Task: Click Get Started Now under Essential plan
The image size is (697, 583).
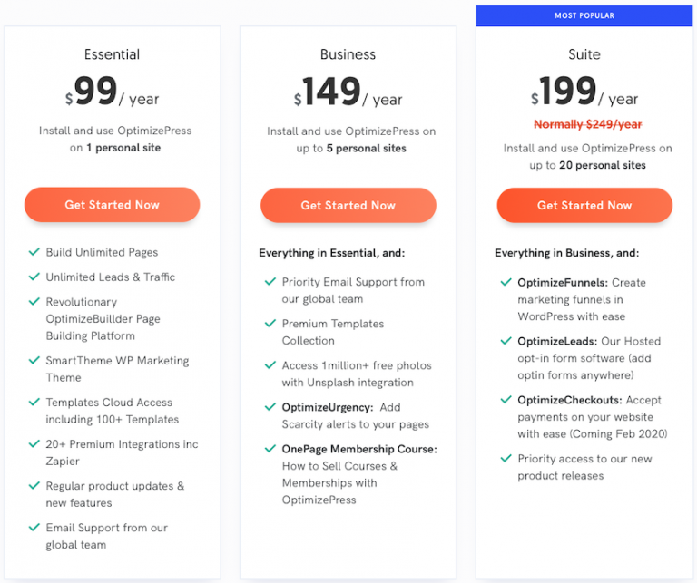Action: tap(112, 205)
